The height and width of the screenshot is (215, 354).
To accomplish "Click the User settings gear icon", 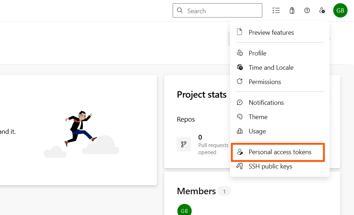I will pos(322,11).
